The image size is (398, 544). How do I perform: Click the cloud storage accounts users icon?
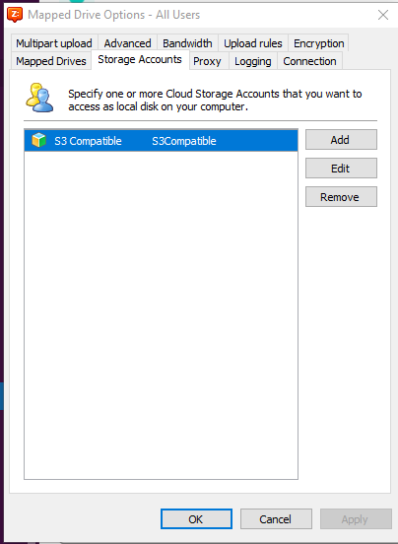(x=39, y=98)
